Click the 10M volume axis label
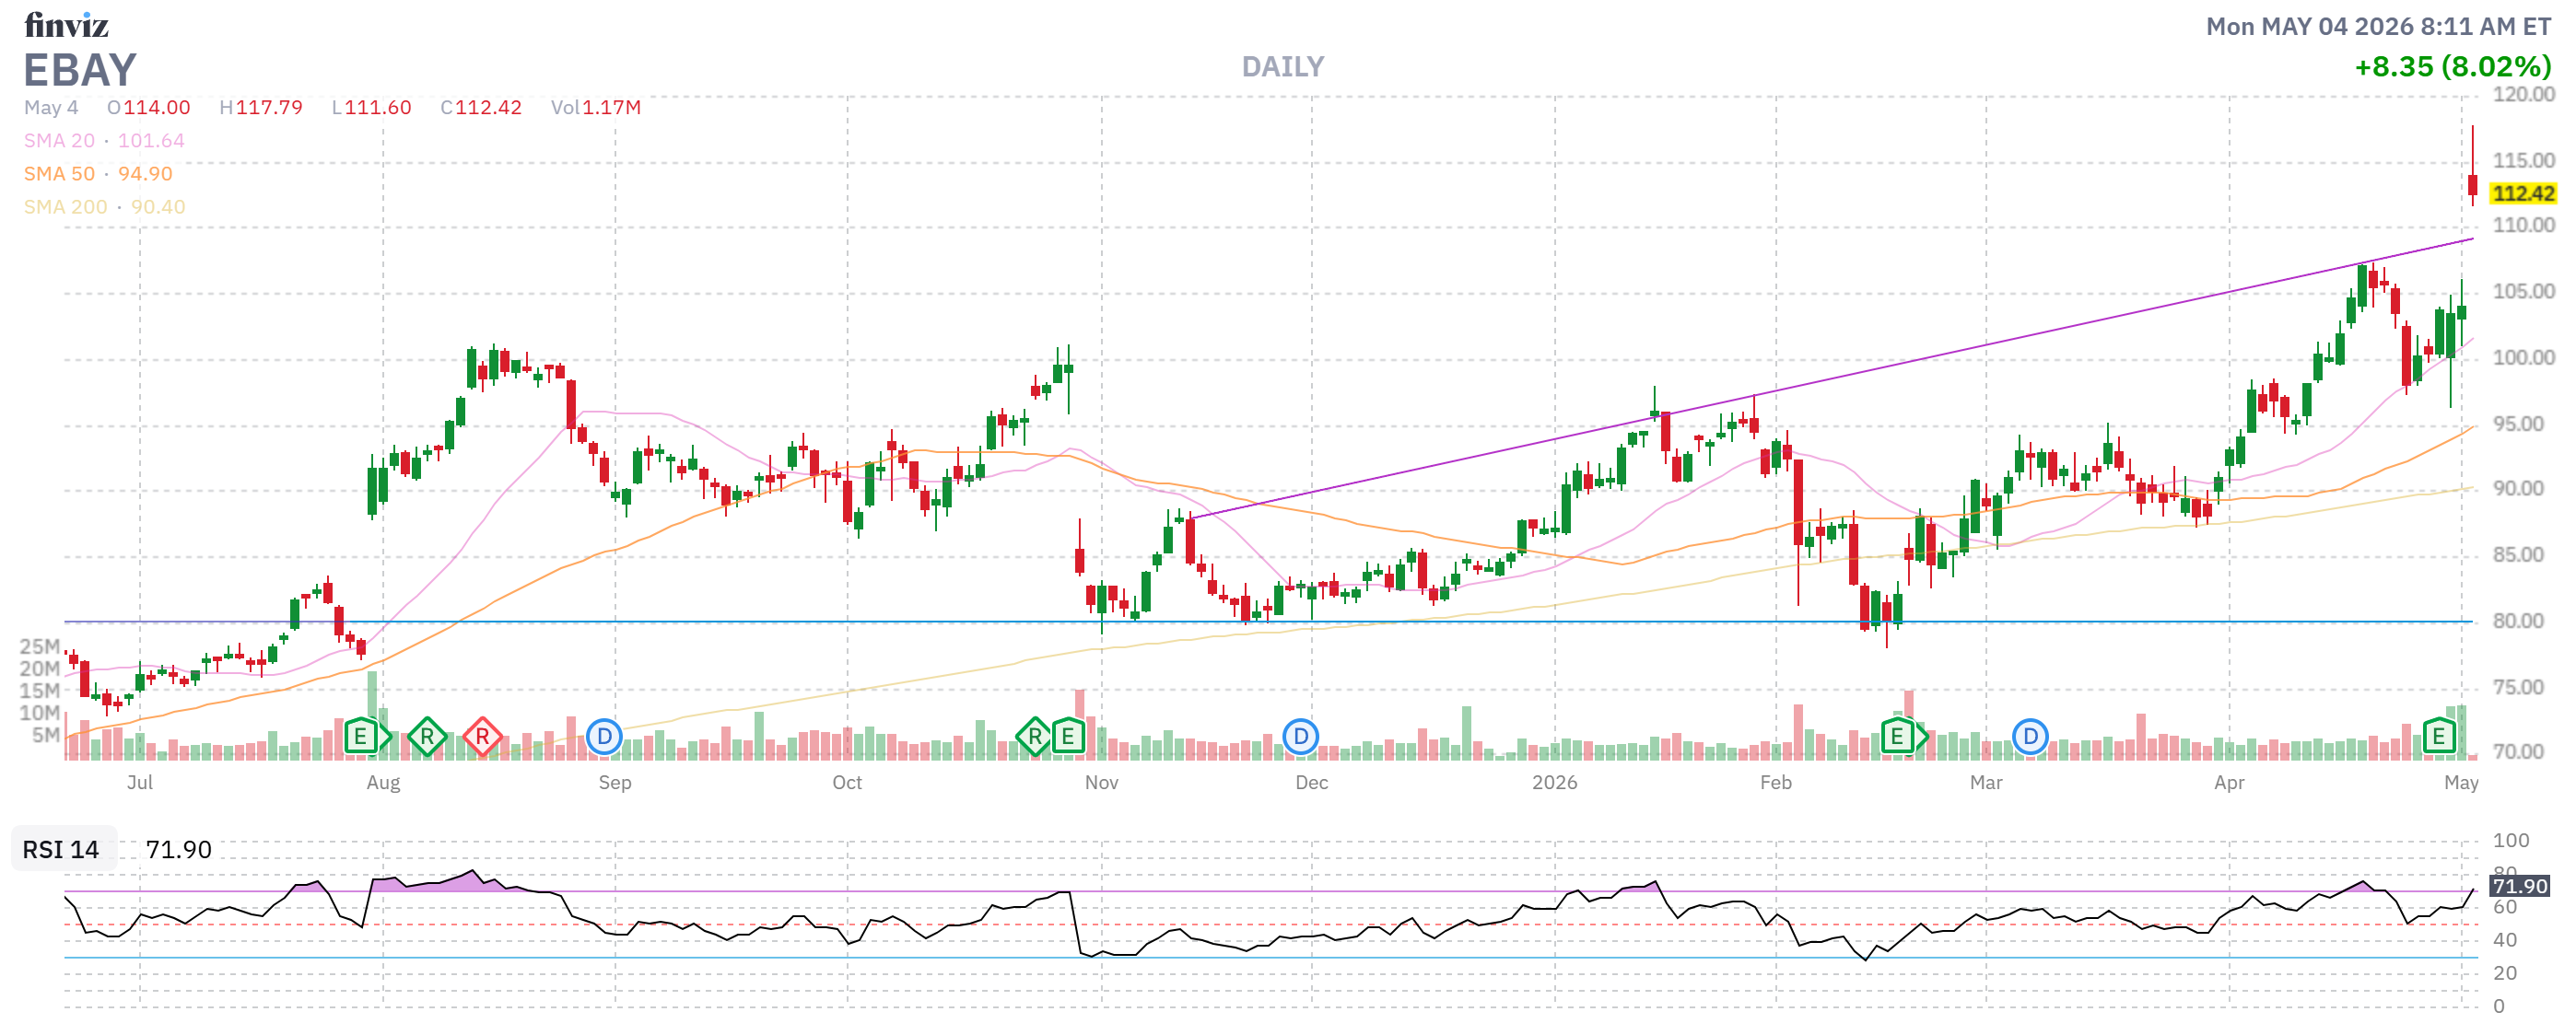2576x1035 pixels. (40, 713)
